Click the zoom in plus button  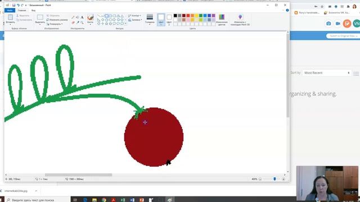283,179
